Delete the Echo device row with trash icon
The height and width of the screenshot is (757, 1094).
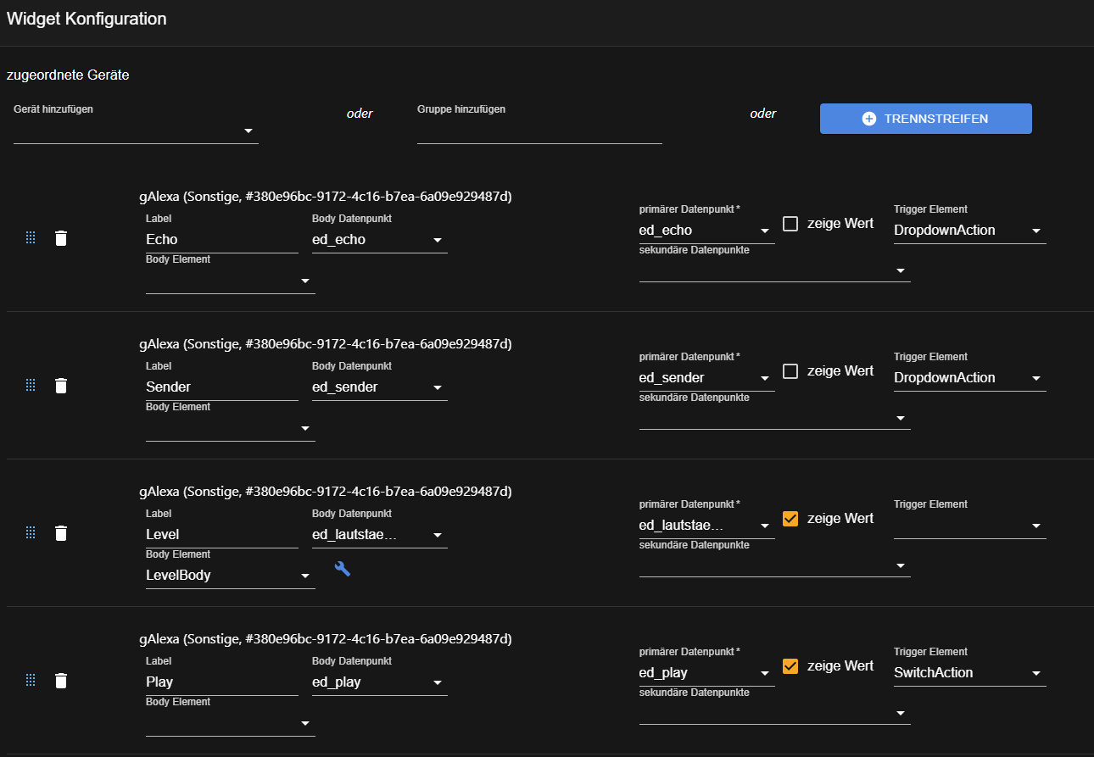coord(61,238)
